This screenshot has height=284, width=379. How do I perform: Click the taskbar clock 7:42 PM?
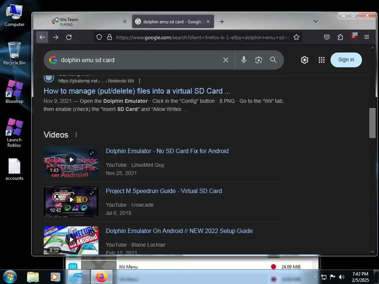(360, 277)
